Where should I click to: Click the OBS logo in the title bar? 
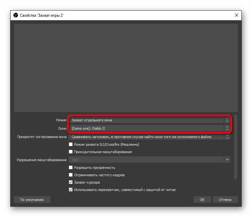(x=16, y=15)
